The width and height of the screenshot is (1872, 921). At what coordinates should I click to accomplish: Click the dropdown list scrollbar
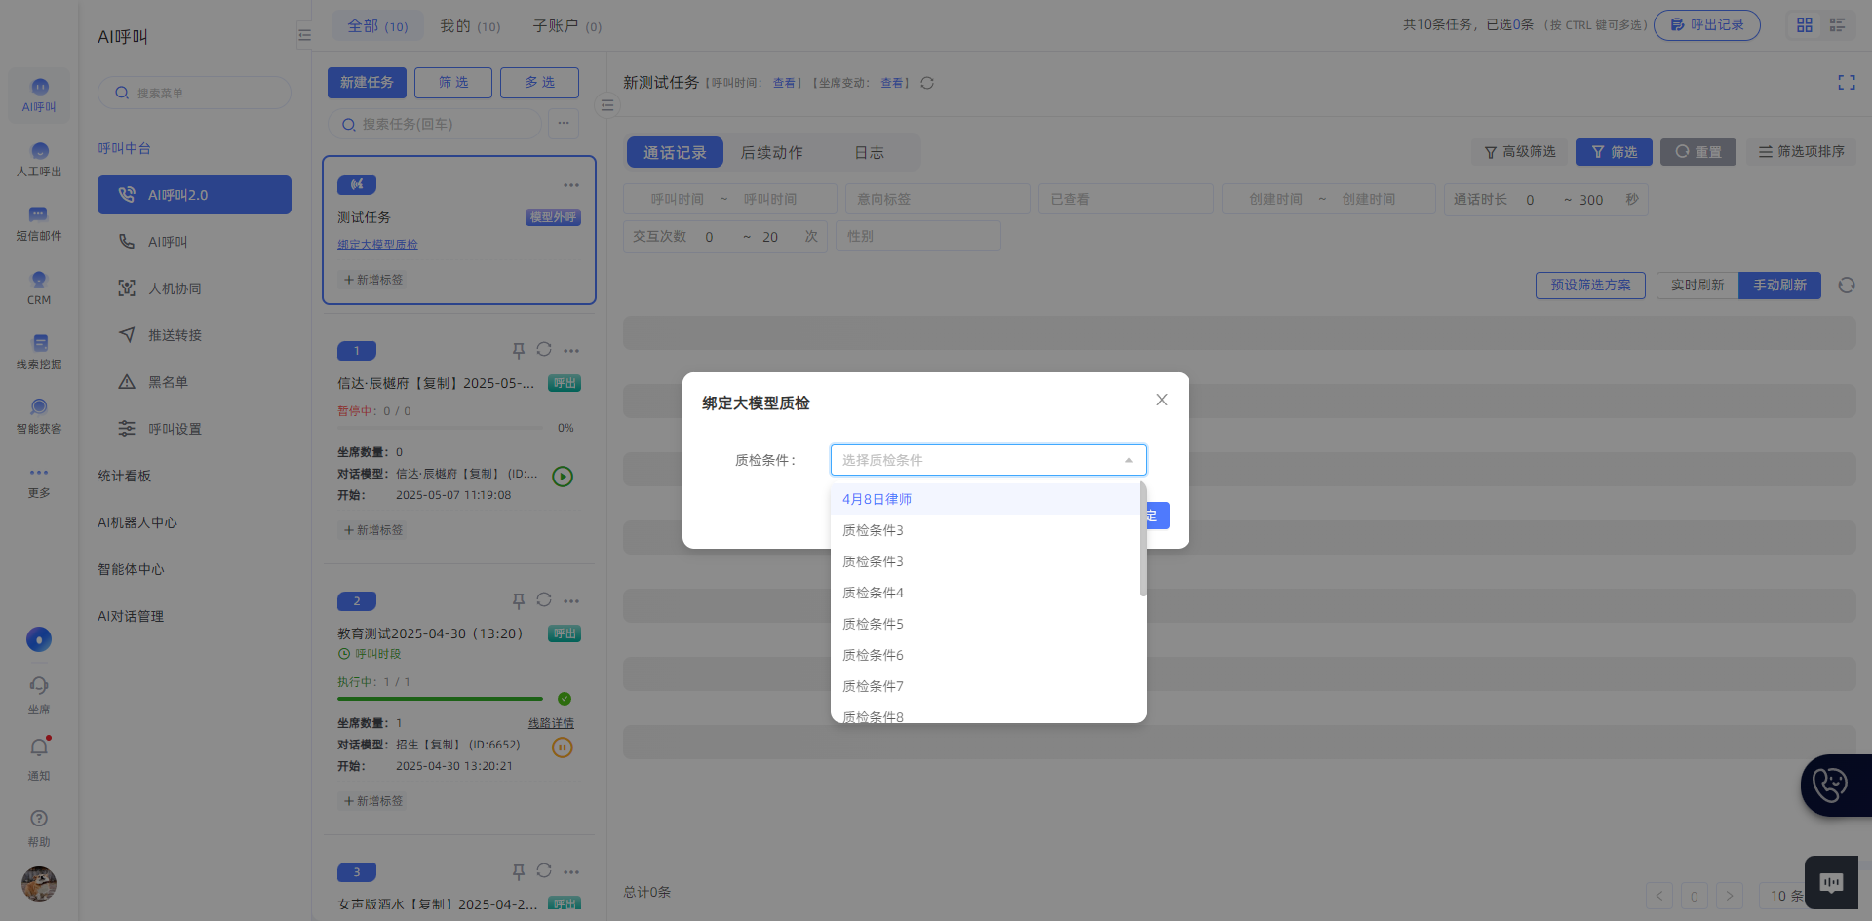pos(1143,539)
